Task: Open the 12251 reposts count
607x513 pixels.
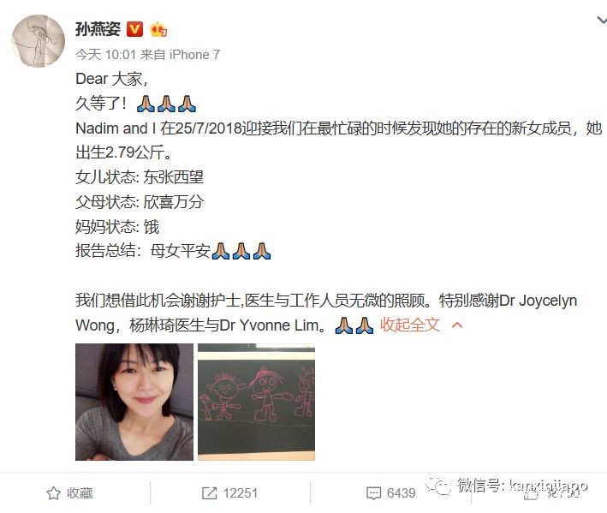Action: 240,492
